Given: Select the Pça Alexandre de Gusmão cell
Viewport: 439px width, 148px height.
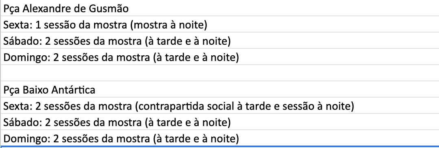Looking at the screenshot, I should [219, 8].
